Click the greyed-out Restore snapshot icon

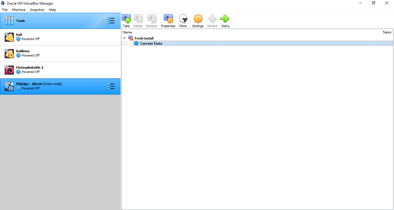152,19
